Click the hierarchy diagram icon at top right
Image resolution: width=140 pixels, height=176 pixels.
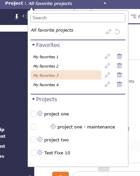click(134, 16)
